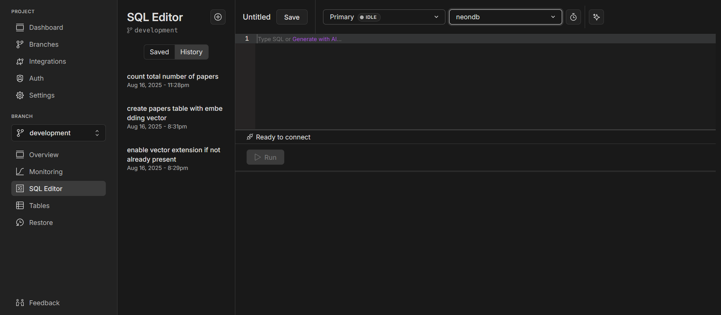Viewport: 721px width, 315px height.
Task: Open 'count total number of papers' query
Action: tap(173, 76)
